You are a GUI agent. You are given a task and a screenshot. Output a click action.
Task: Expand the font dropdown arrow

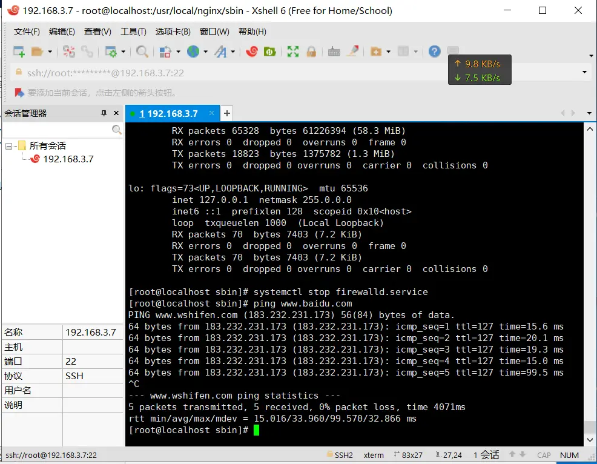(233, 51)
